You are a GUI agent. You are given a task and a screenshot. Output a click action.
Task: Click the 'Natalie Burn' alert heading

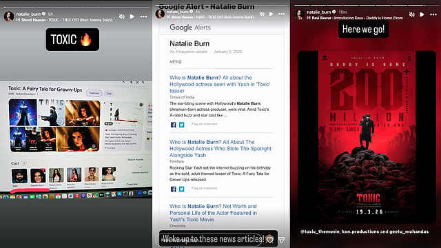189,43
